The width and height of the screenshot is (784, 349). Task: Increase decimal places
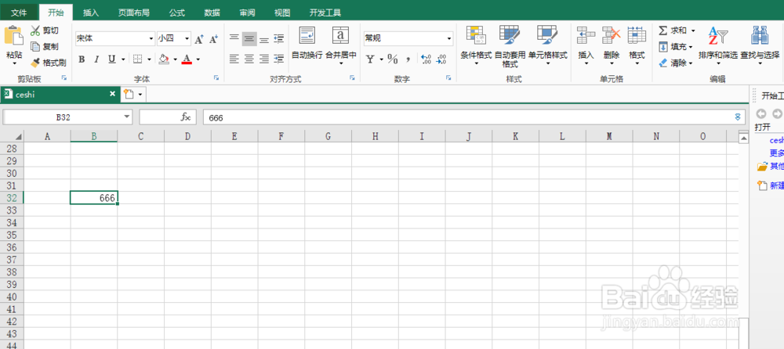tap(426, 59)
